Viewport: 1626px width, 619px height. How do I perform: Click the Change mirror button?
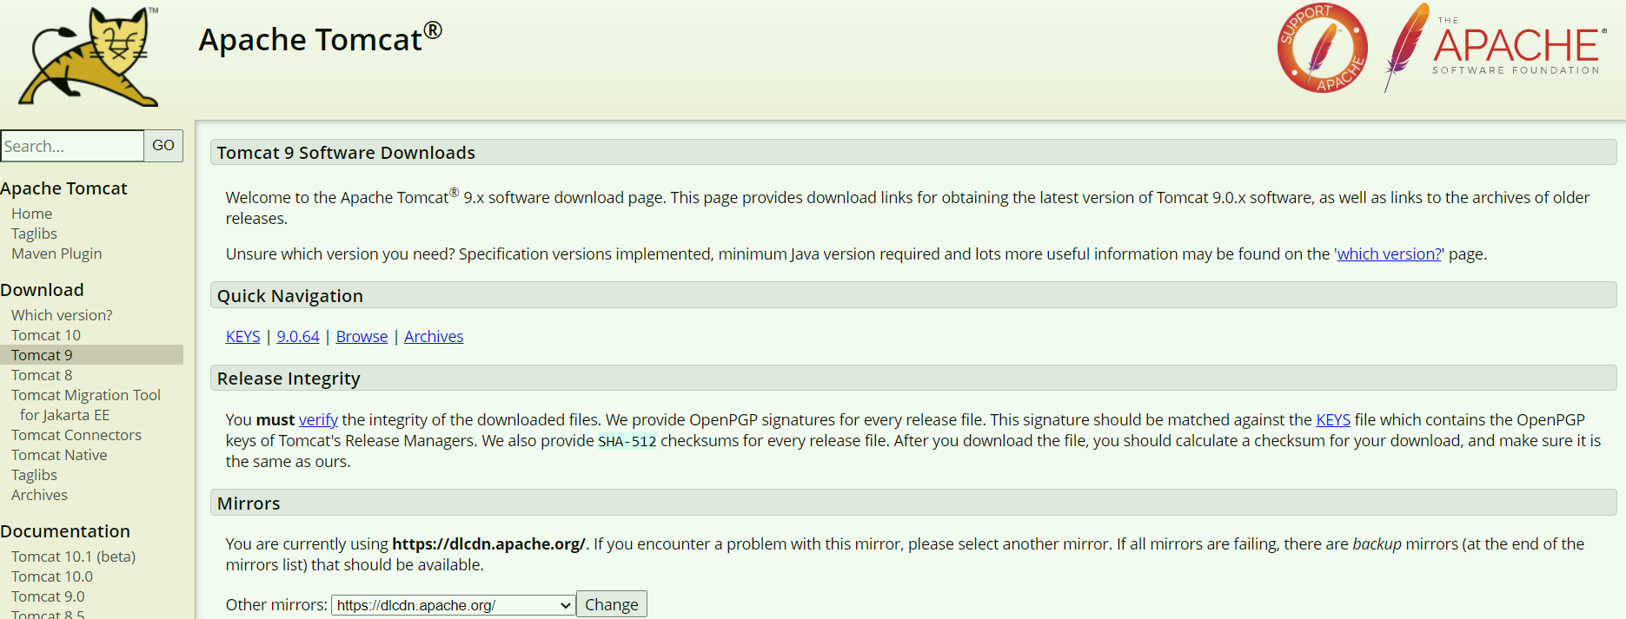tap(612, 604)
